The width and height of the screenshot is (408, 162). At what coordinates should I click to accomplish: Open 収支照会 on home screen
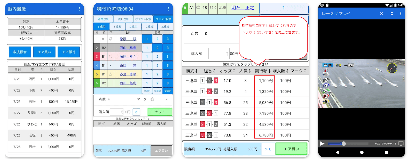[20, 52]
